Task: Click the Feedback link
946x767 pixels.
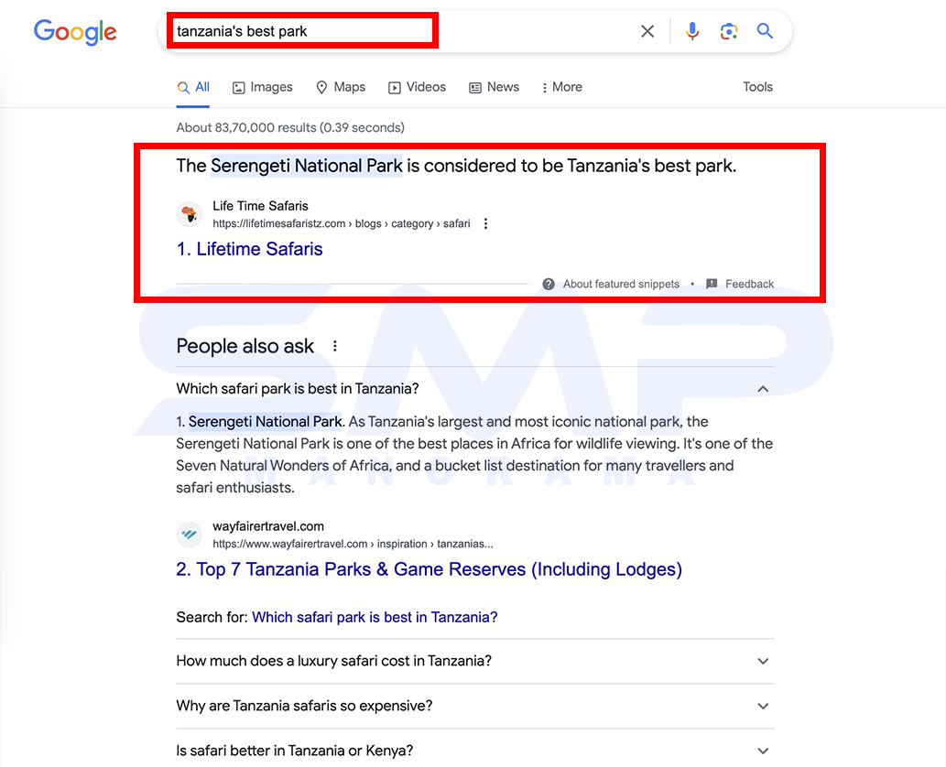Action: [x=749, y=284]
